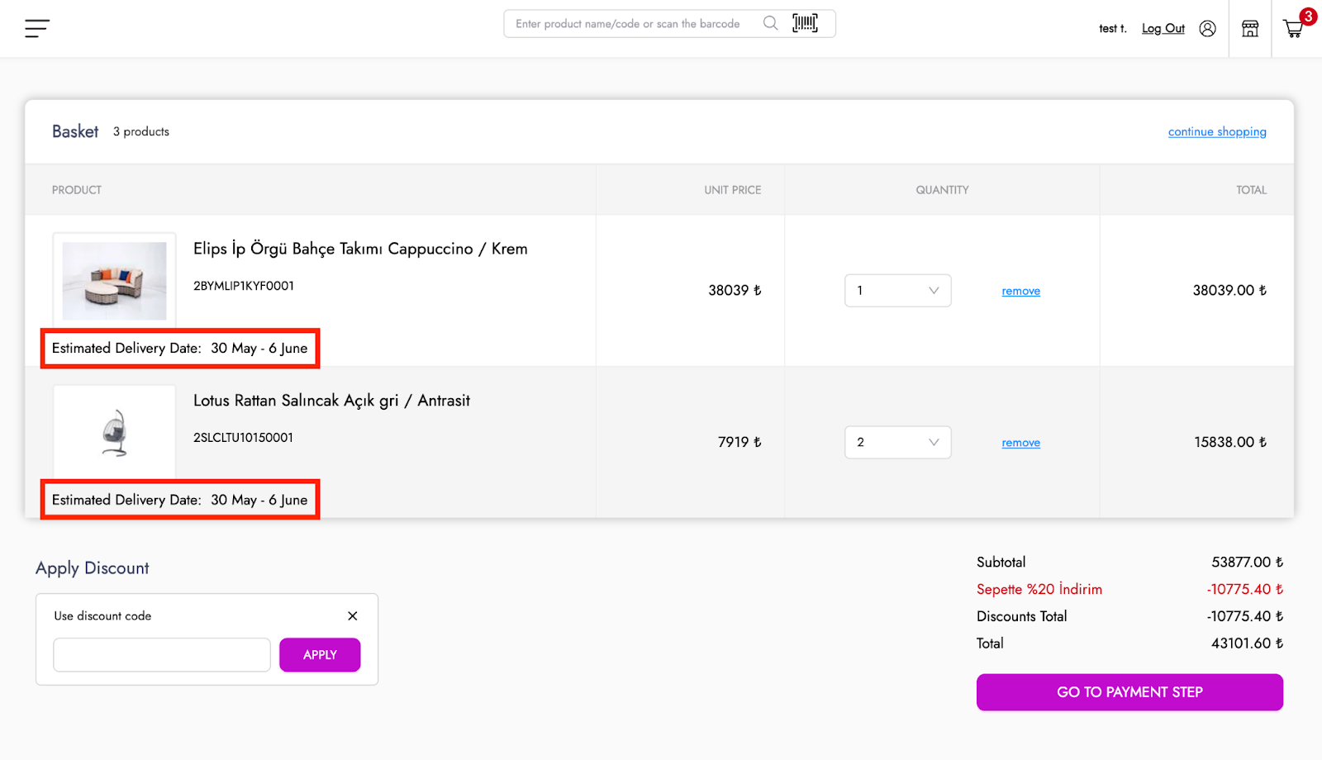Close the discount code box
The width and height of the screenshot is (1322, 760).
pyautogui.click(x=353, y=616)
